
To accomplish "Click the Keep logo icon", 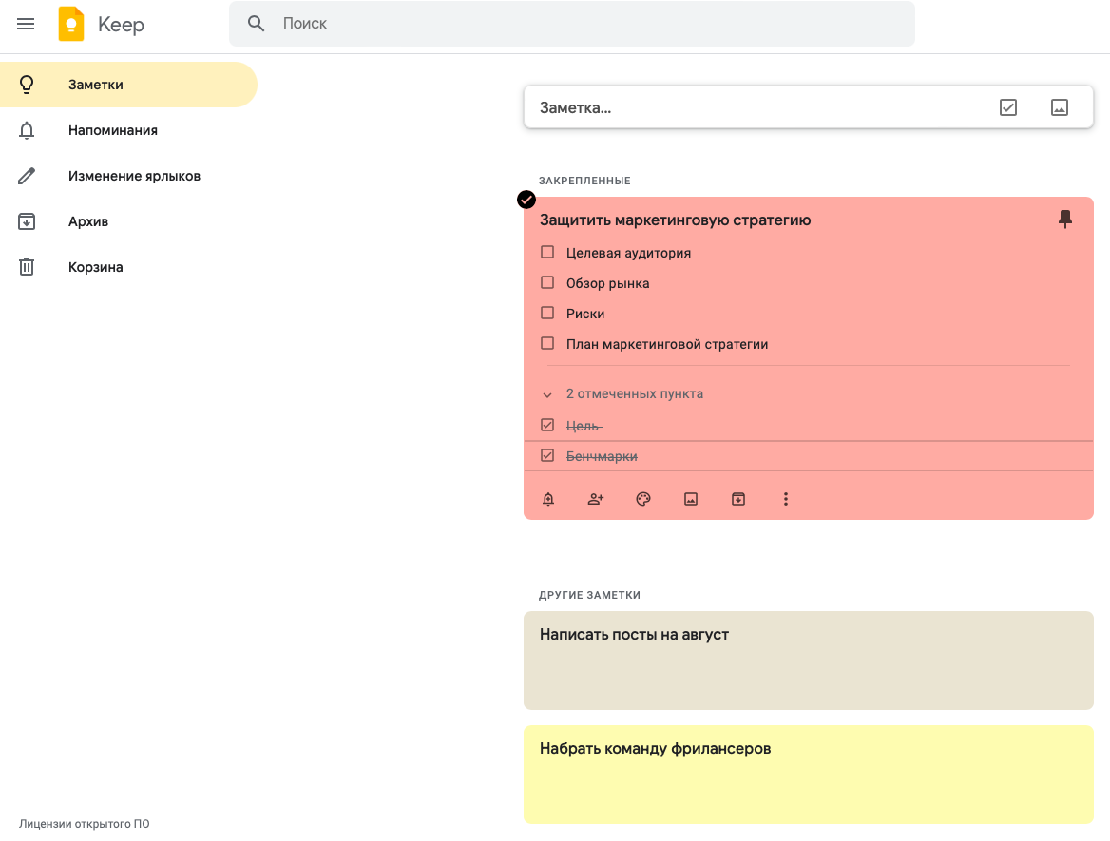I will point(70,24).
